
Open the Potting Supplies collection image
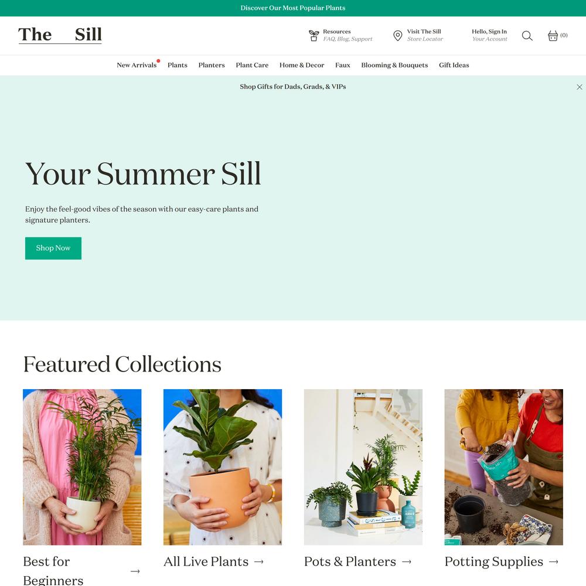click(x=503, y=467)
